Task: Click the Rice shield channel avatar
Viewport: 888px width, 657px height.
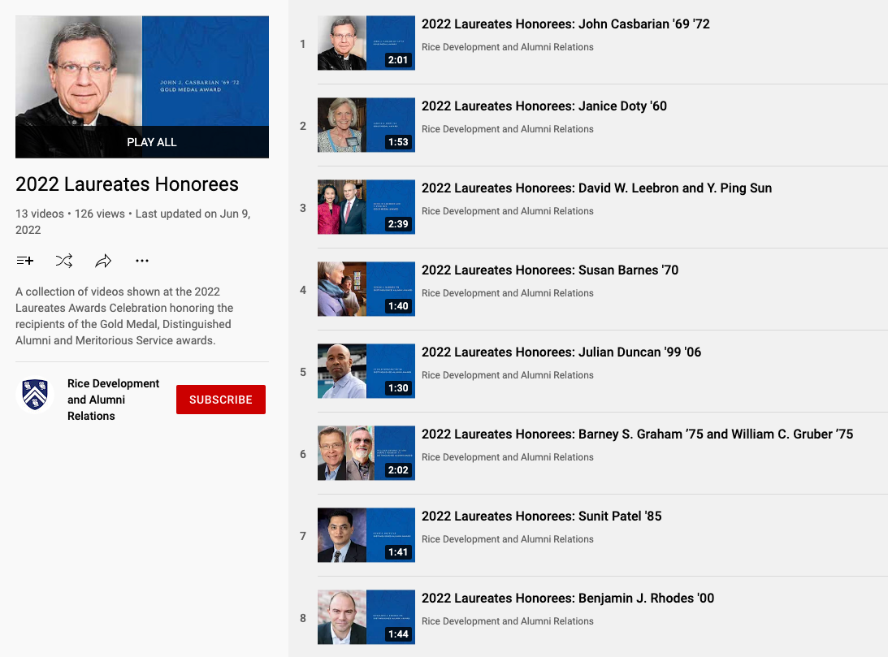Action: point(35,395)
